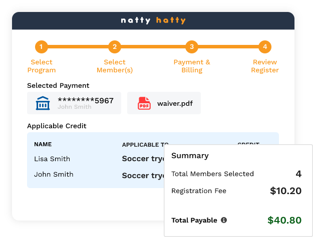This screenshot has width=313, height=237.
Task: Click the natty hatty logo
Action: tap(153, 20)
